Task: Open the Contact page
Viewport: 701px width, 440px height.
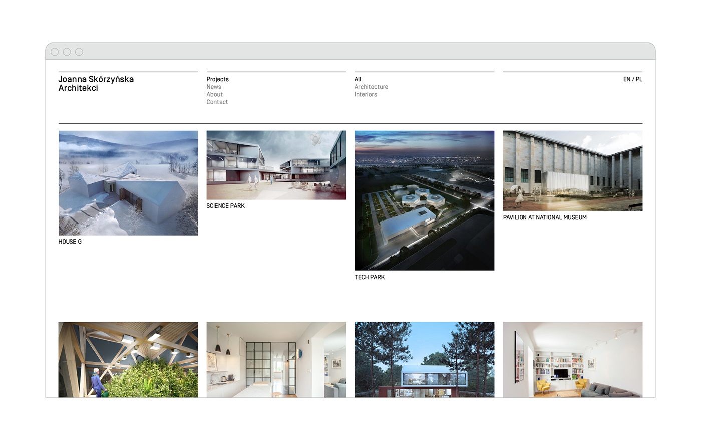Action: pos(217,102)
